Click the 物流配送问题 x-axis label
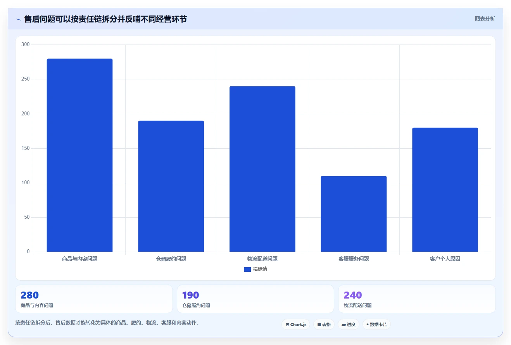This screenshot has width=511, height=345. (x=262, y=259)
